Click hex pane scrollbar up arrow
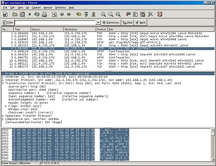The image size is (216, 166). point(213,130)
